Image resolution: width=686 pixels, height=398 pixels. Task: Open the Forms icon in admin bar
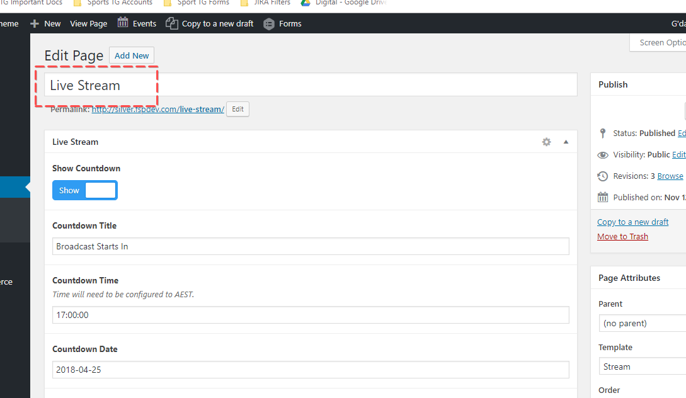point(269,24)
